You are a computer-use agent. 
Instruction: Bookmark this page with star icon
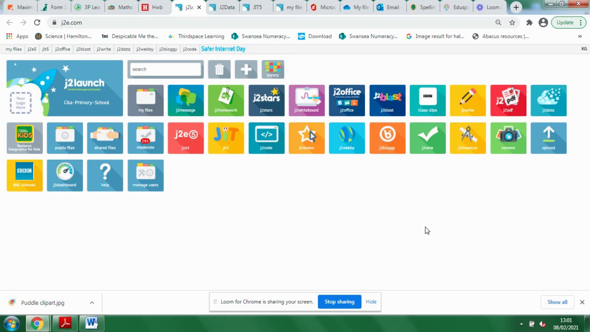click(512, 22)
